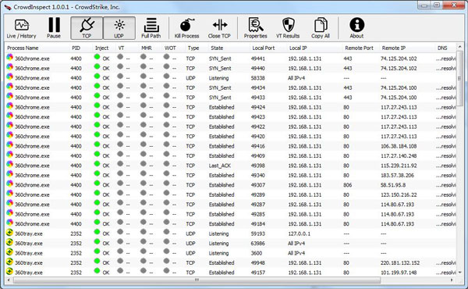Click the vertical scrollbar down arrow
The width and height of the screenshot is (468, 289).
pyautogui.click(x=459, y=273)
